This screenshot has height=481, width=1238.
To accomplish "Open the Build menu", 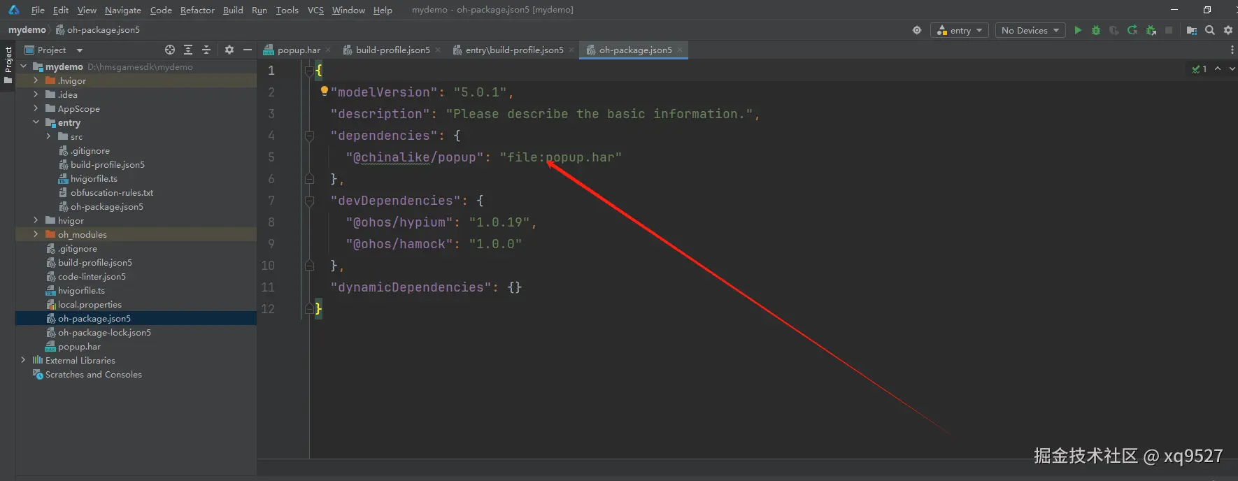I will point(233,10).
